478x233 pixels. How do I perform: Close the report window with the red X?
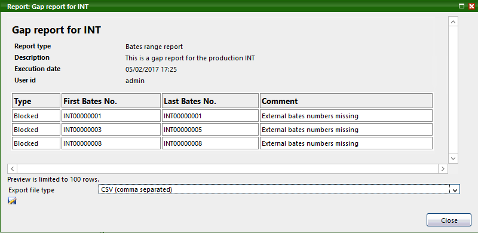click(x=471, y=6)
